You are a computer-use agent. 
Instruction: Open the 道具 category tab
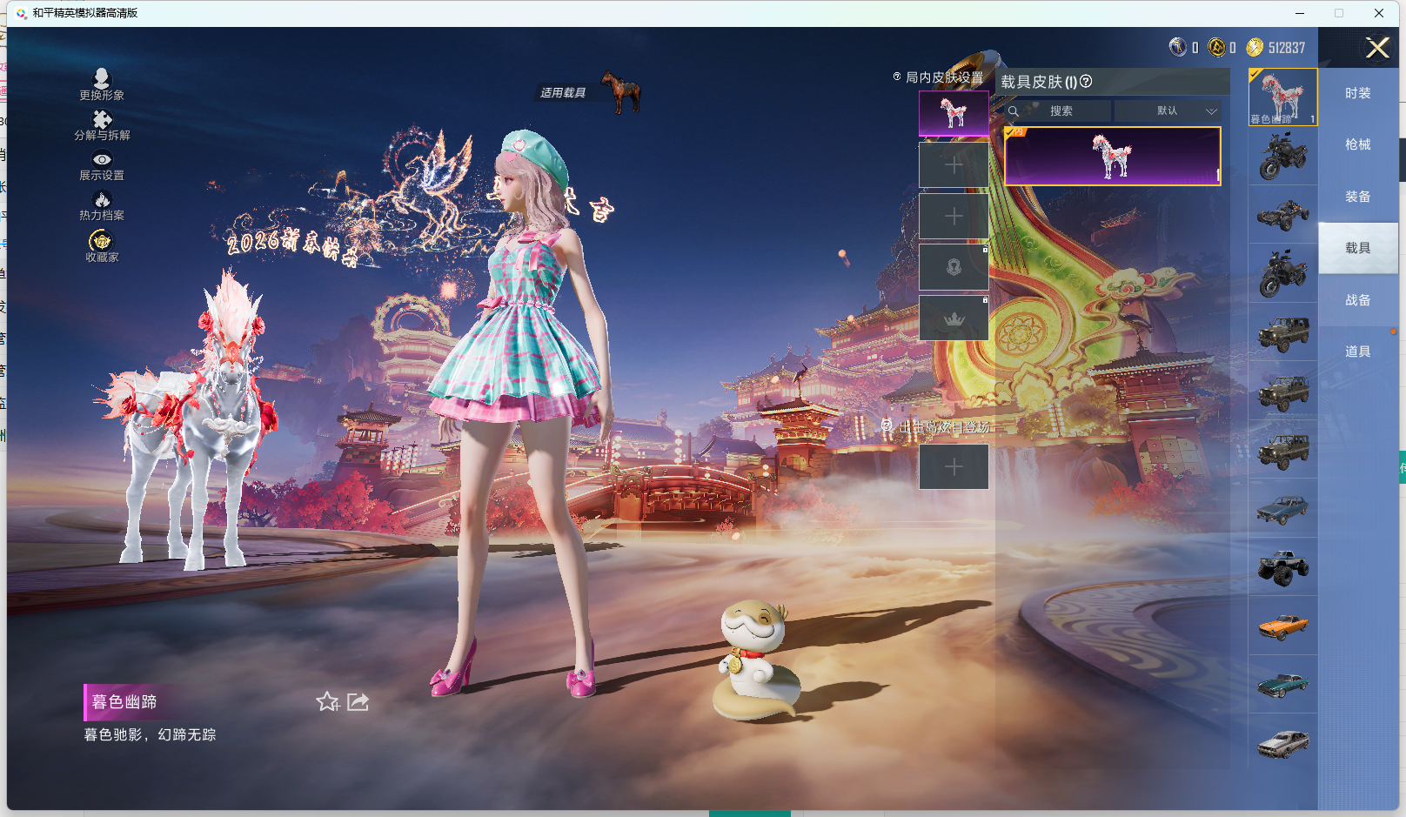[1357, 352]
